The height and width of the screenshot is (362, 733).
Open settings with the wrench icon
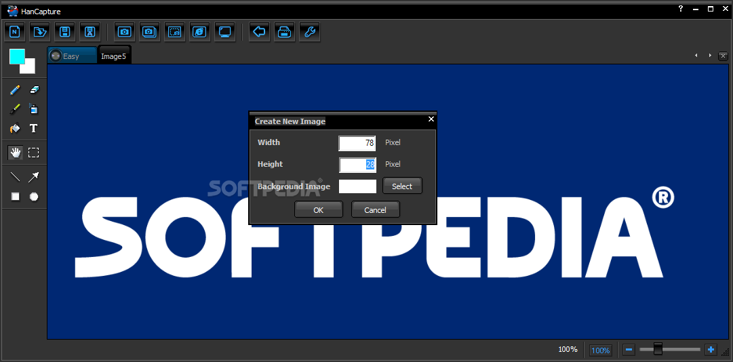309,32
